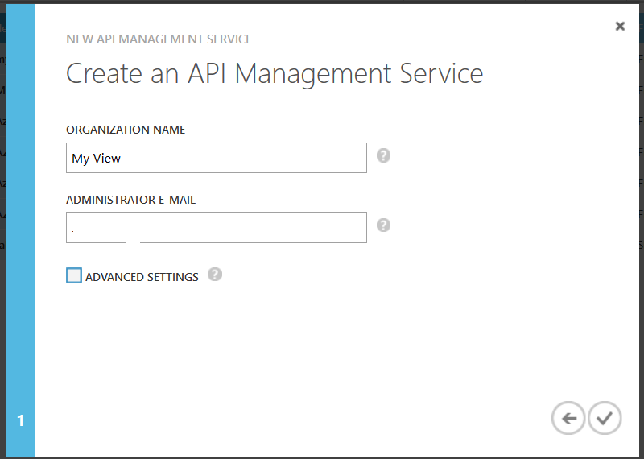Confirm creation with the checkmark button
Viewport: 644px width, 459px height.
coord(605,418)
